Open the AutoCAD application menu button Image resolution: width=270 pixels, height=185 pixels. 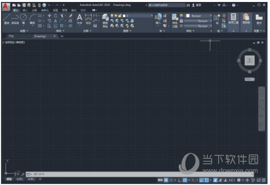click(6, 7)
